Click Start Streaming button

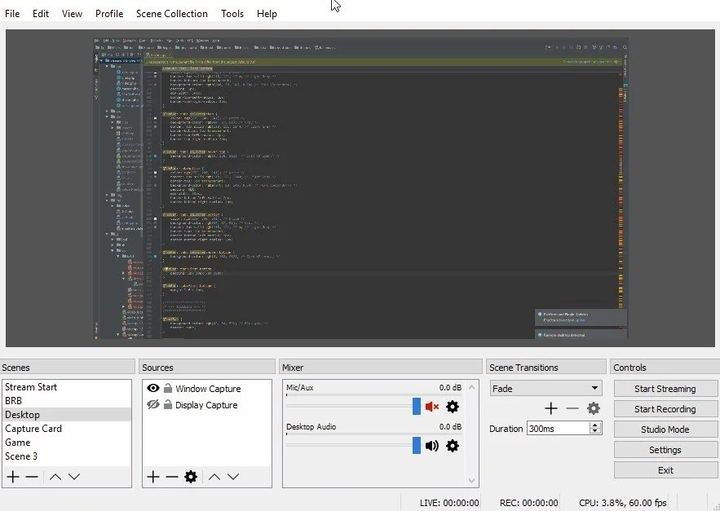click(665, 389)
